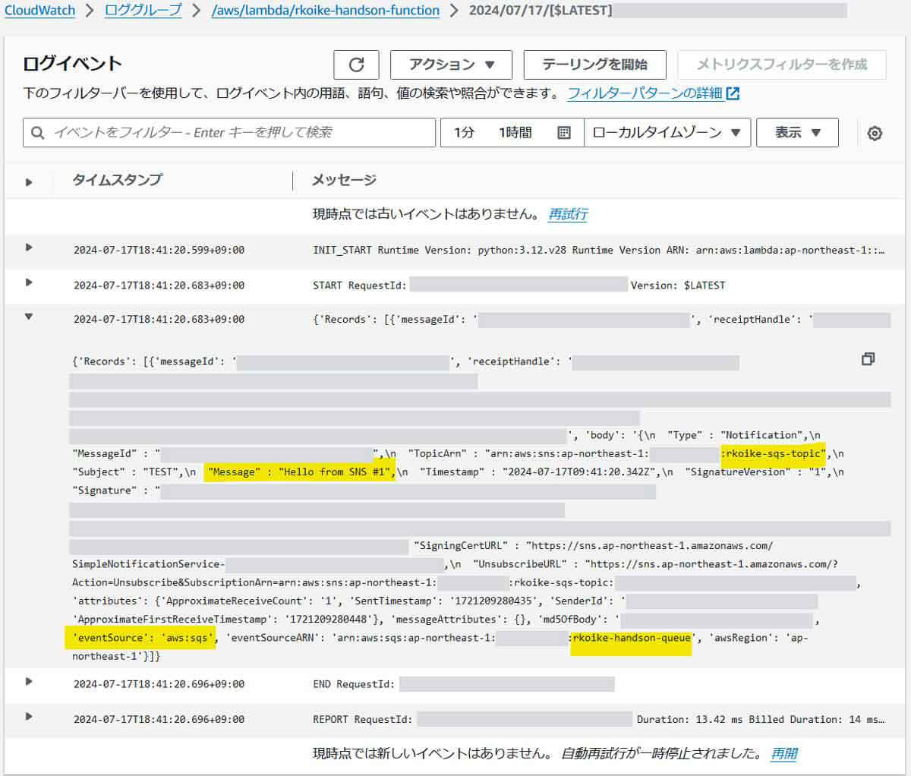This screenshot has width=911, height=776.
Task: Expand the END RequestId log event row
Action: point(29,681)
